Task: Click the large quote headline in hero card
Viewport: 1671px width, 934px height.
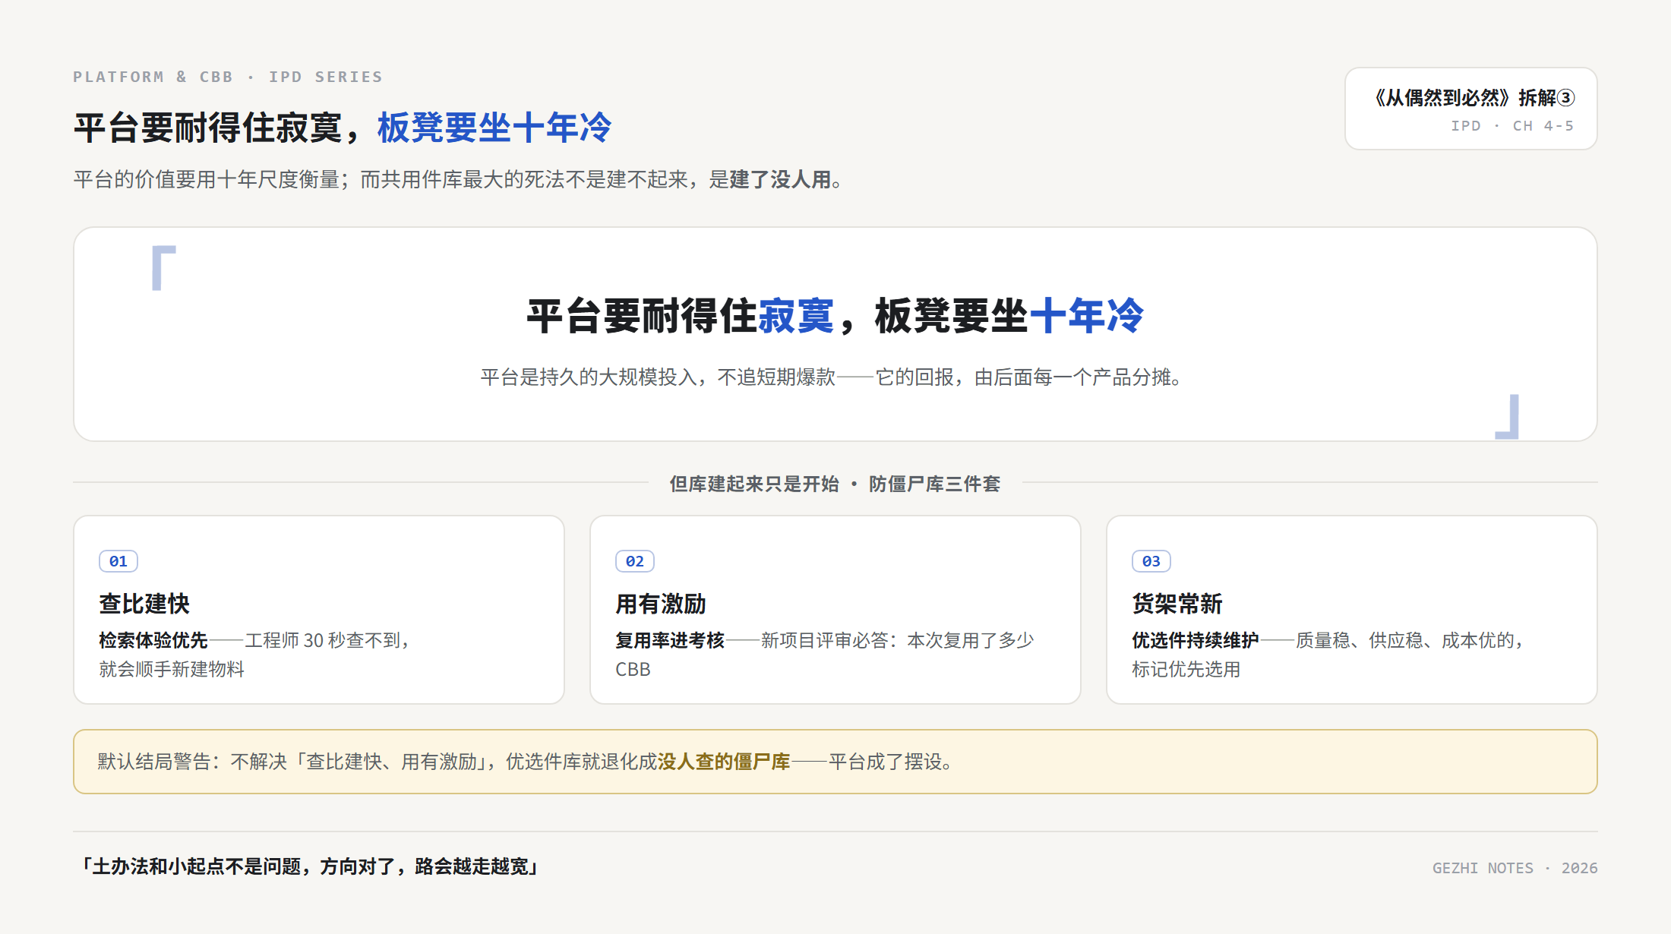Action: pyautogui.click(x=835, y=315)
